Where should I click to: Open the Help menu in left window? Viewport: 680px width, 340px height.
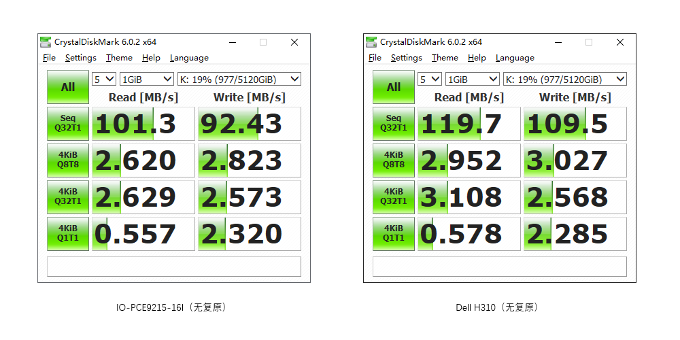[x=151, y=58]
